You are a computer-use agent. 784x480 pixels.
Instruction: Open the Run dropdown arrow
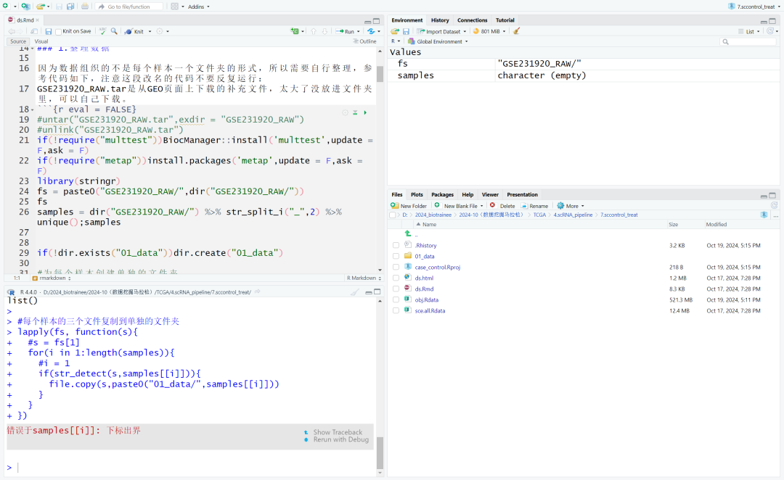359,31
